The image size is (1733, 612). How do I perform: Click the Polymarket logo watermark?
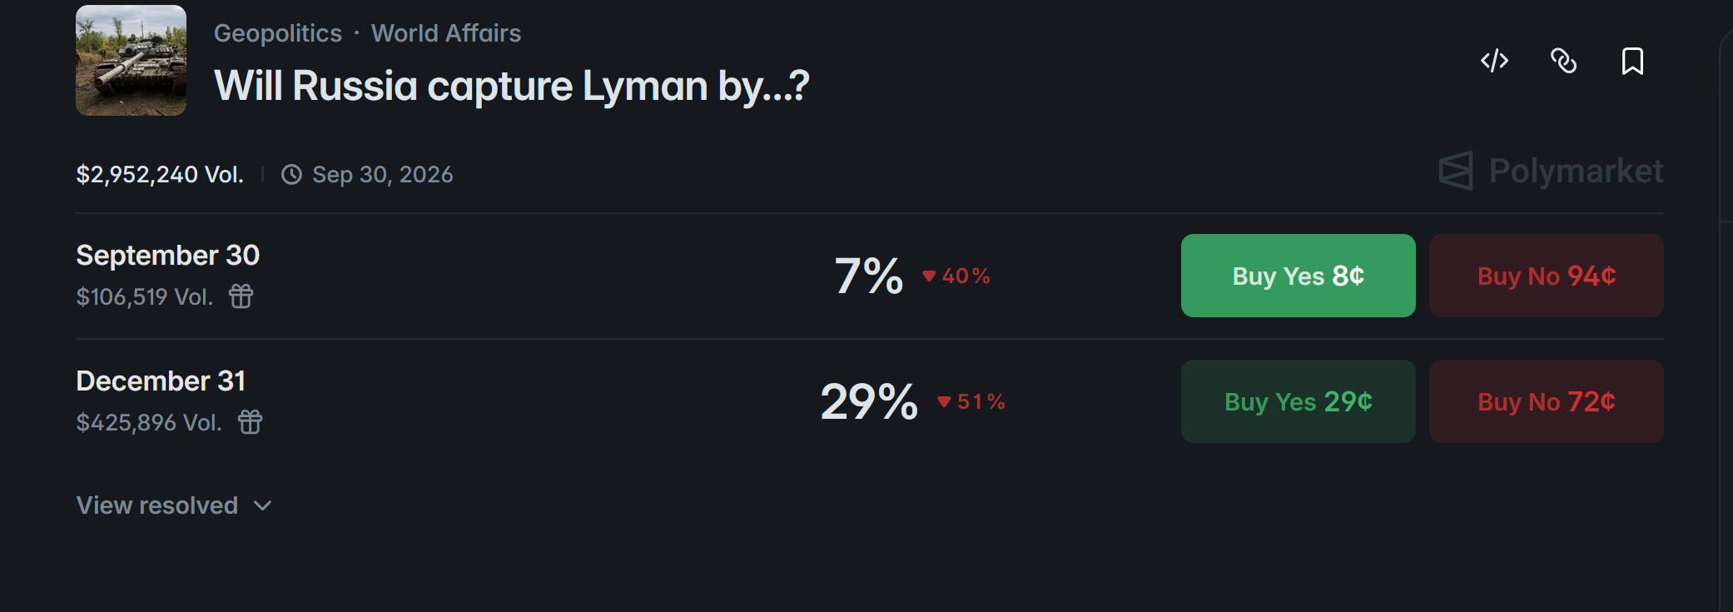(x=1551, y=171)
